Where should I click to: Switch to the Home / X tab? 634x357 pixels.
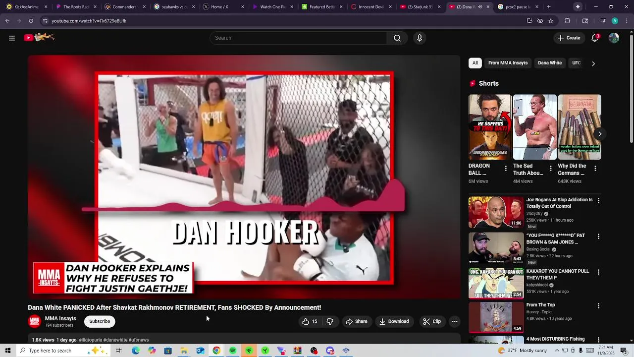click(x=223, y=7)
